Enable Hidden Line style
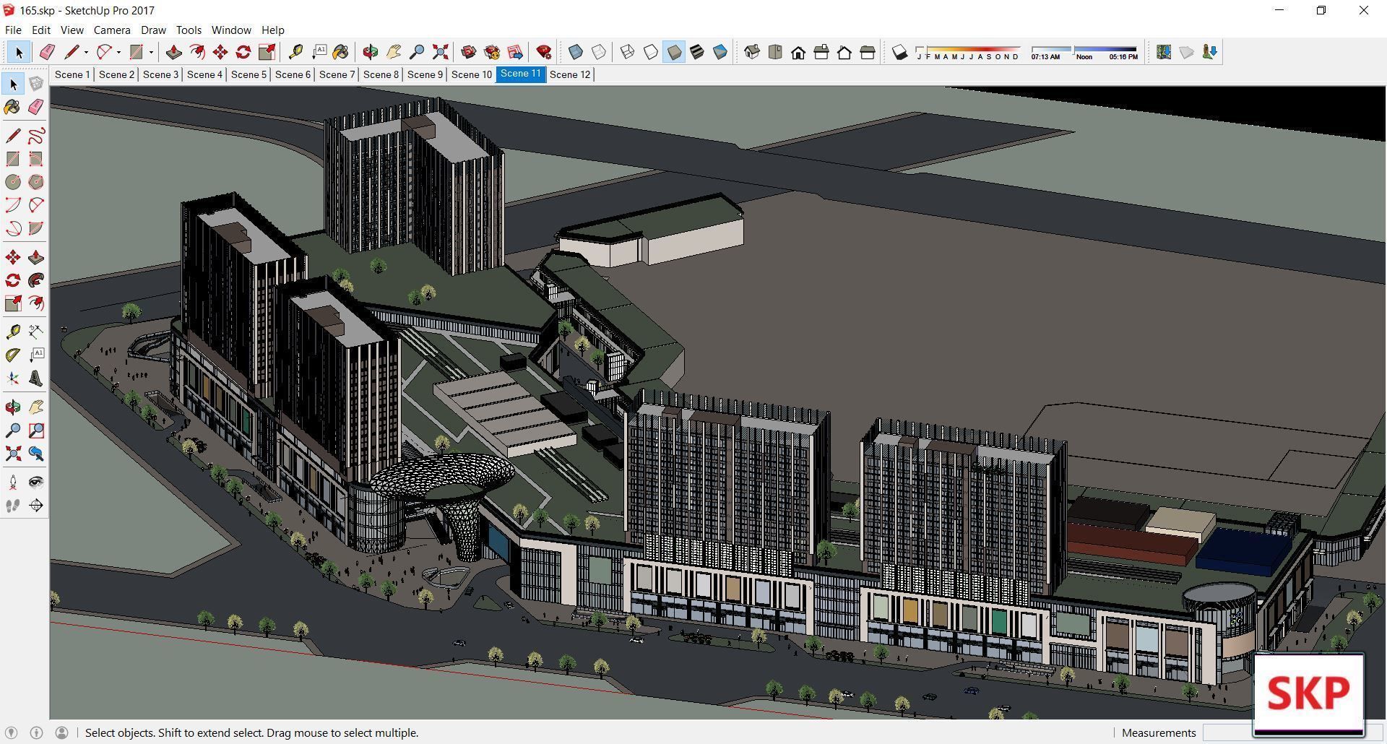The width and height of the screenshot is (1387, 744). [651, 52]
